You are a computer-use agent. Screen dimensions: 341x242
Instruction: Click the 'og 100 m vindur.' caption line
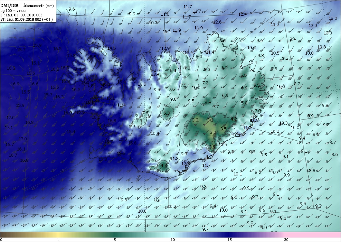[x=14, y=11]
